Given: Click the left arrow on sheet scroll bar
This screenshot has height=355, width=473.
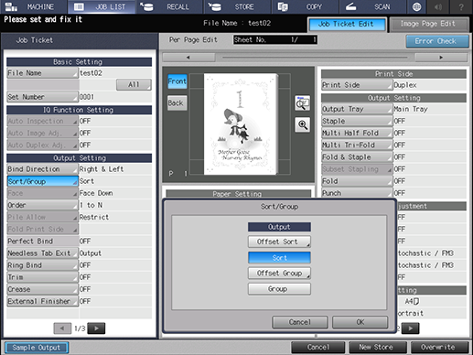Looking at the screenshot, I should (188, 58).
